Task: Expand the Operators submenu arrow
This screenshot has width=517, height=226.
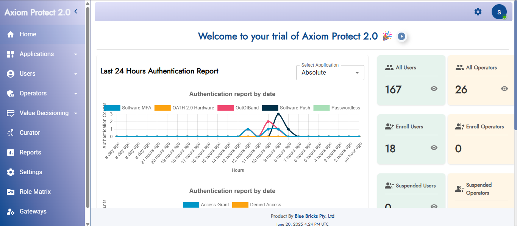Action: tap(76, 94)
